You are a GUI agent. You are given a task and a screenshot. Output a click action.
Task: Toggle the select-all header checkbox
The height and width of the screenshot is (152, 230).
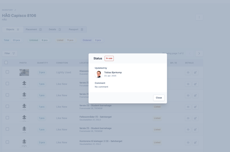6,63
